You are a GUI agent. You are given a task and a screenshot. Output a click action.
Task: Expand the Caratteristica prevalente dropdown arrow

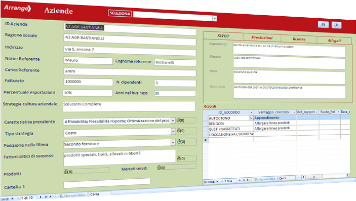[173, 120]
